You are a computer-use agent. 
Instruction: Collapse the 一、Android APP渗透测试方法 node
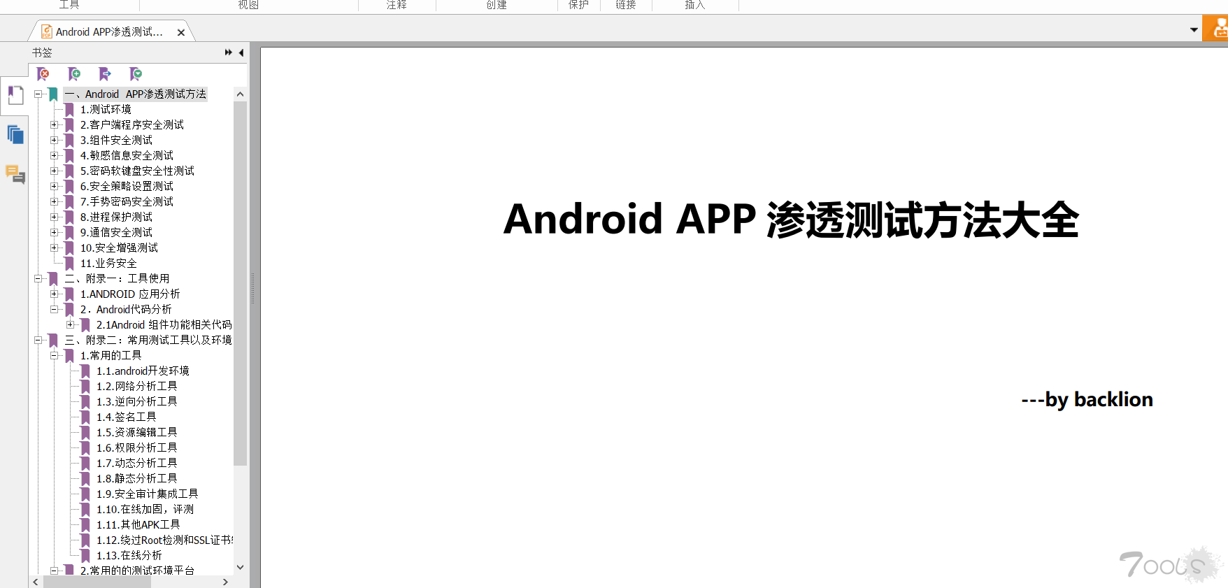38,94
